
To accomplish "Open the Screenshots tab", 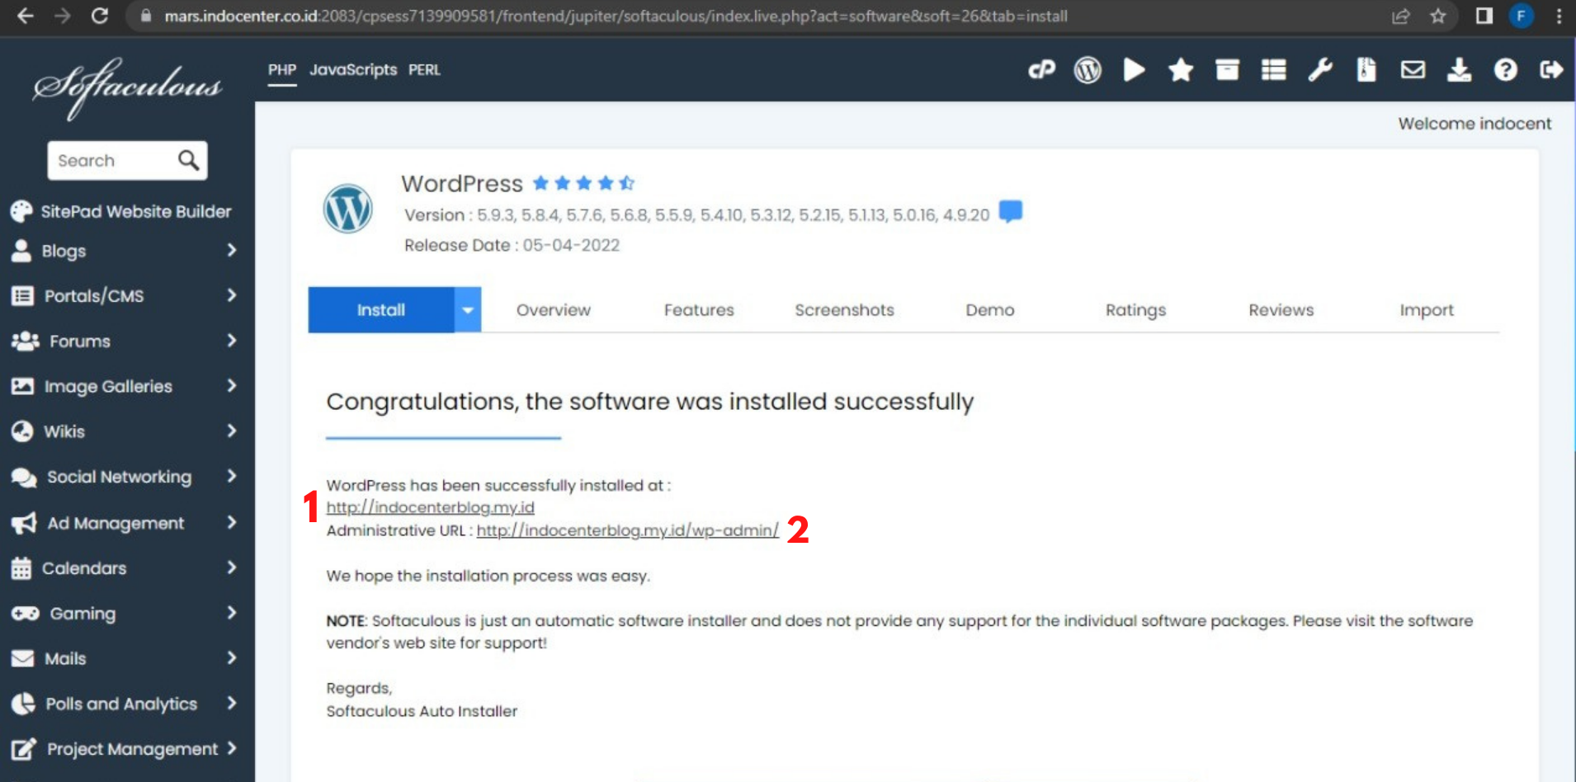I will pyautogui.click(x=844, y=310).
